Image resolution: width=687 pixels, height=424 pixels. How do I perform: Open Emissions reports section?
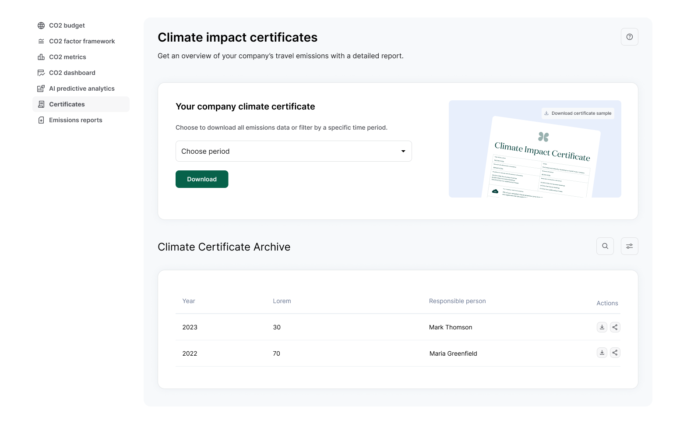click(81, 120)
